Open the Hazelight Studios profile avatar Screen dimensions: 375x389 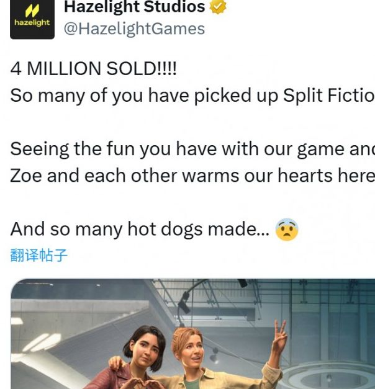coord(32,19)
